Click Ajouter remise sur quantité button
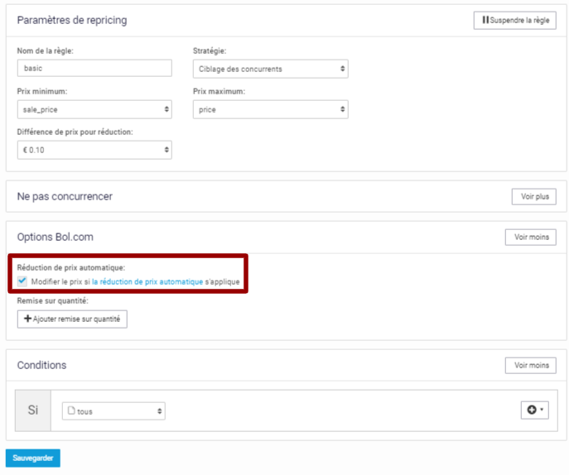The image size is (569, 475). click(72, 319)
